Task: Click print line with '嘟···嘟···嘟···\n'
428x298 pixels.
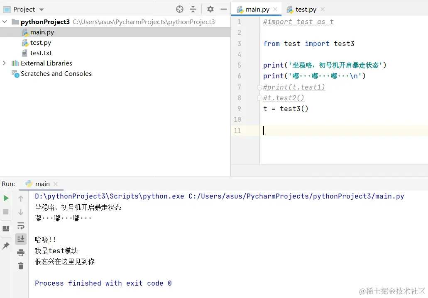Action: [314, 76]
